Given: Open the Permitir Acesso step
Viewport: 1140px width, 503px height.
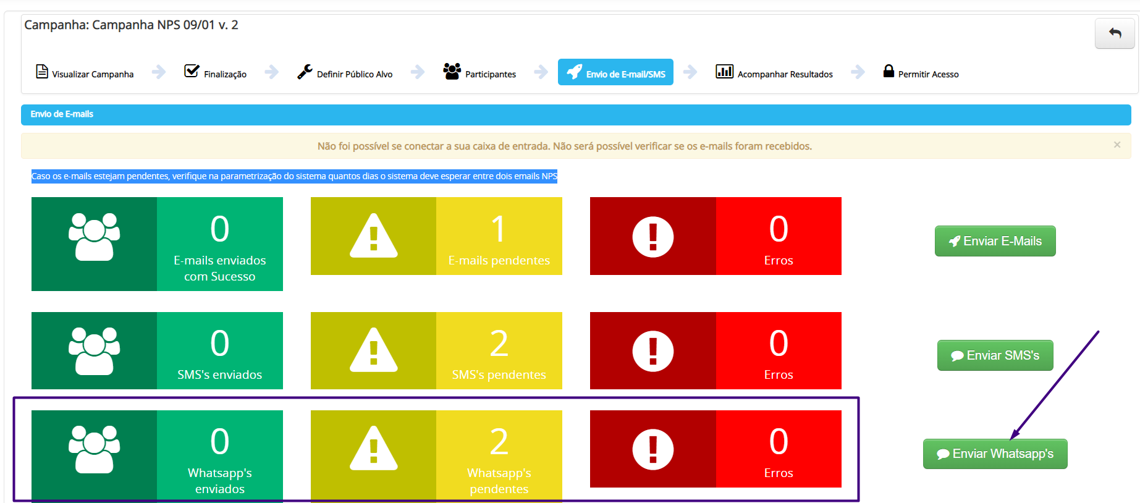Looking at the screenshot, I should coord(921,72).
